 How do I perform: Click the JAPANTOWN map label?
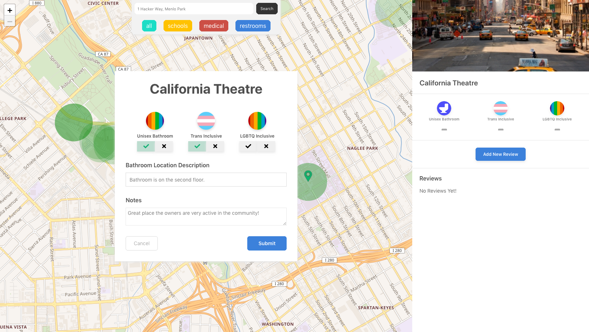pos(198,38)
